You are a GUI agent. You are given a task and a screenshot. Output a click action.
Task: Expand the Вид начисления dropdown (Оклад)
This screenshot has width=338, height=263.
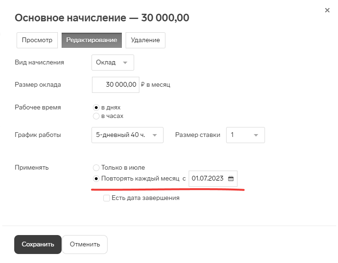112,63
